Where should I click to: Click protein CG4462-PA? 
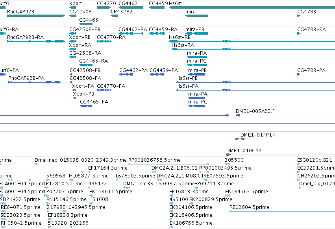126,74
